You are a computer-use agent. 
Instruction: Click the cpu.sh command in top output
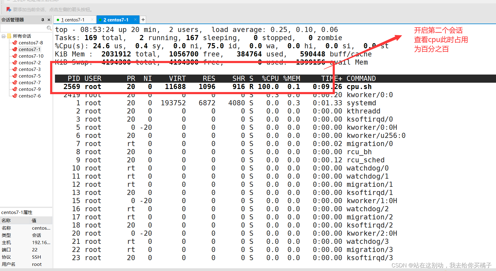(x=359, y=87)
